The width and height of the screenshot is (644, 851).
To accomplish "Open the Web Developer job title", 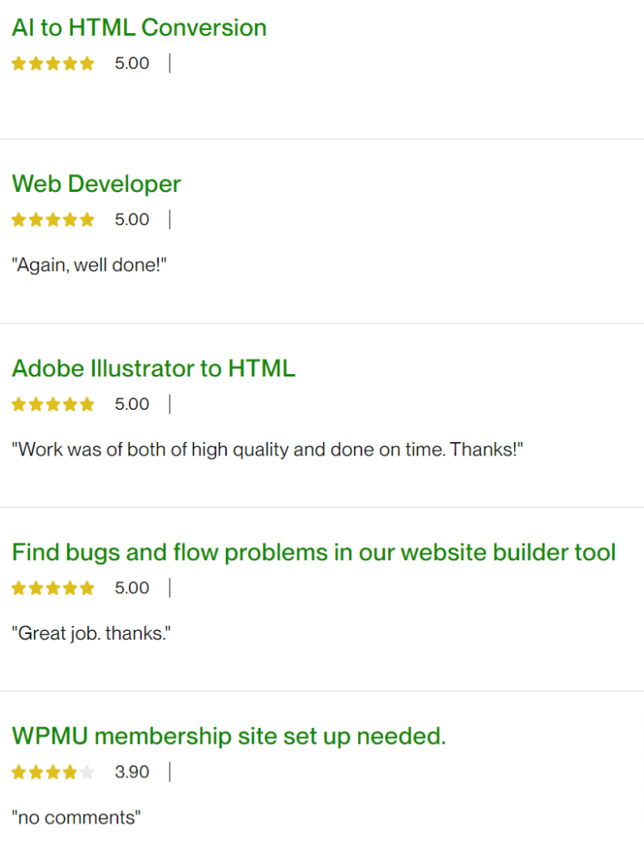I will (x=96, y=184).
